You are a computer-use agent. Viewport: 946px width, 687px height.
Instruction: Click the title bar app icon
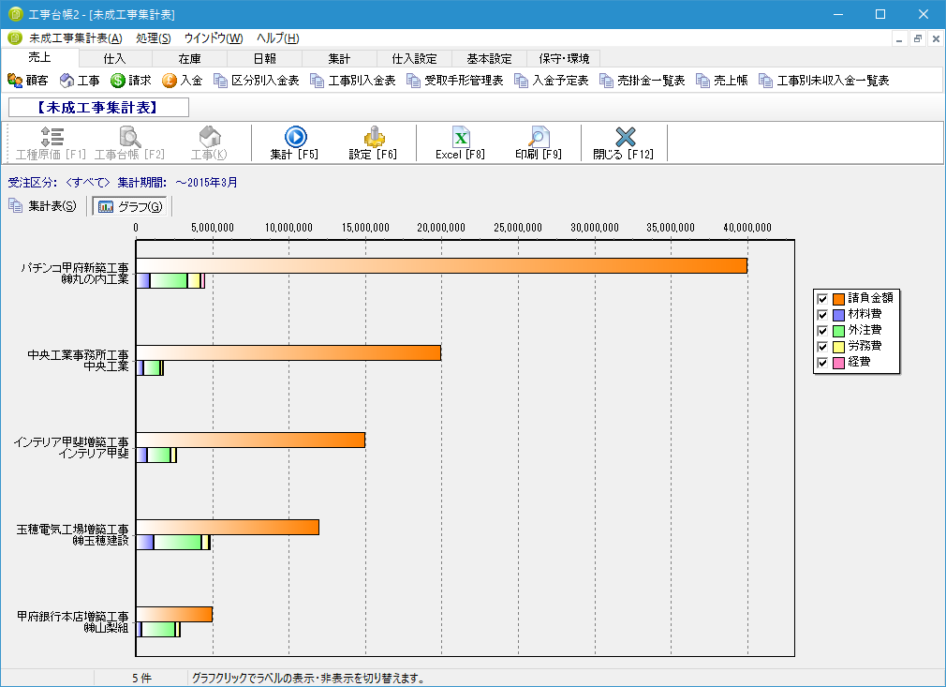(x=16, y=14)
